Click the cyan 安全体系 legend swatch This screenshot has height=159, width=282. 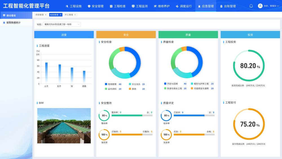[x=130, y=84]
